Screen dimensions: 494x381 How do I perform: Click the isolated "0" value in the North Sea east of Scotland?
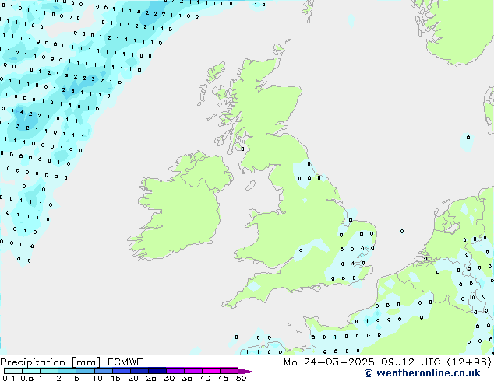tap(468, 137)
